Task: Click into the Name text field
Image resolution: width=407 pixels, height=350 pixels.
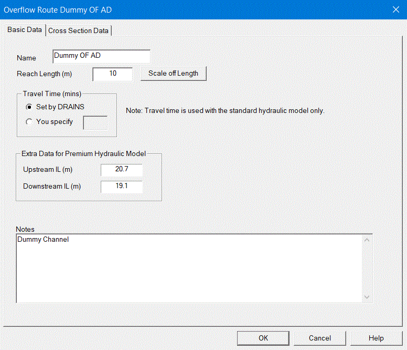Action: tap(101, 56)
